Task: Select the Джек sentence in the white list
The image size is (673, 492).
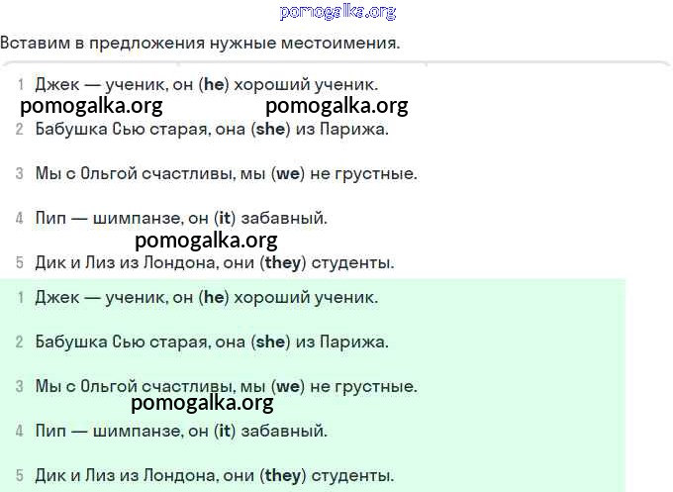Action: [206, 85]
